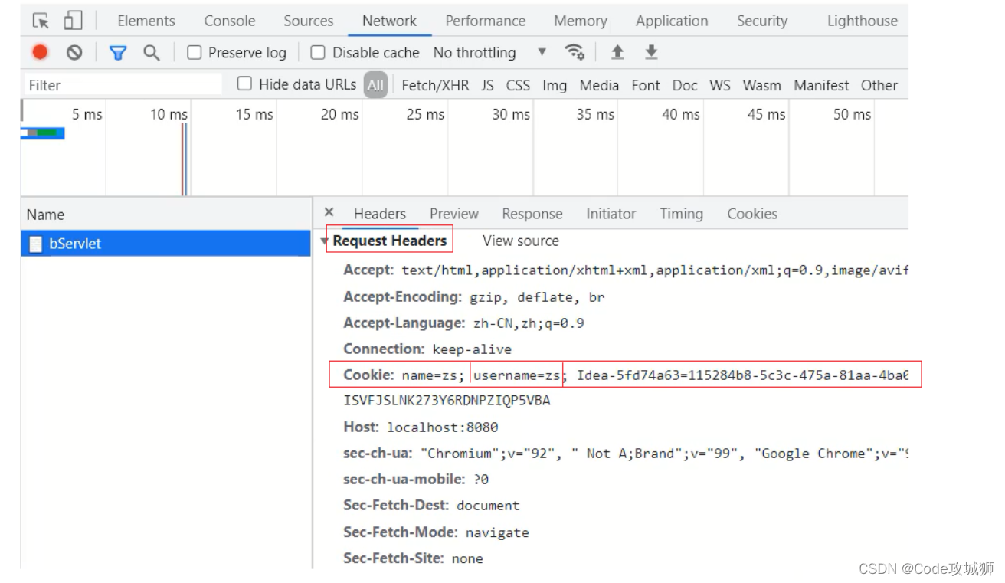The image size is (1005, 583).
Task: Clear the network log
Action: (x=74, y=52)
